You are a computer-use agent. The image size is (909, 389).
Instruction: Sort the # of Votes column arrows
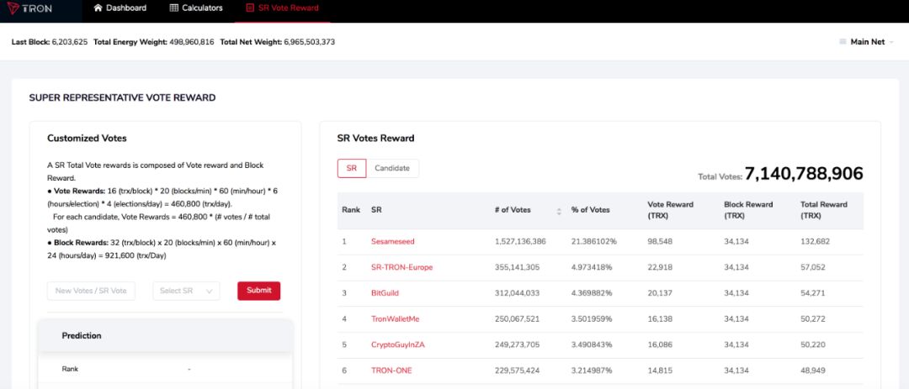tap(559, 212)
